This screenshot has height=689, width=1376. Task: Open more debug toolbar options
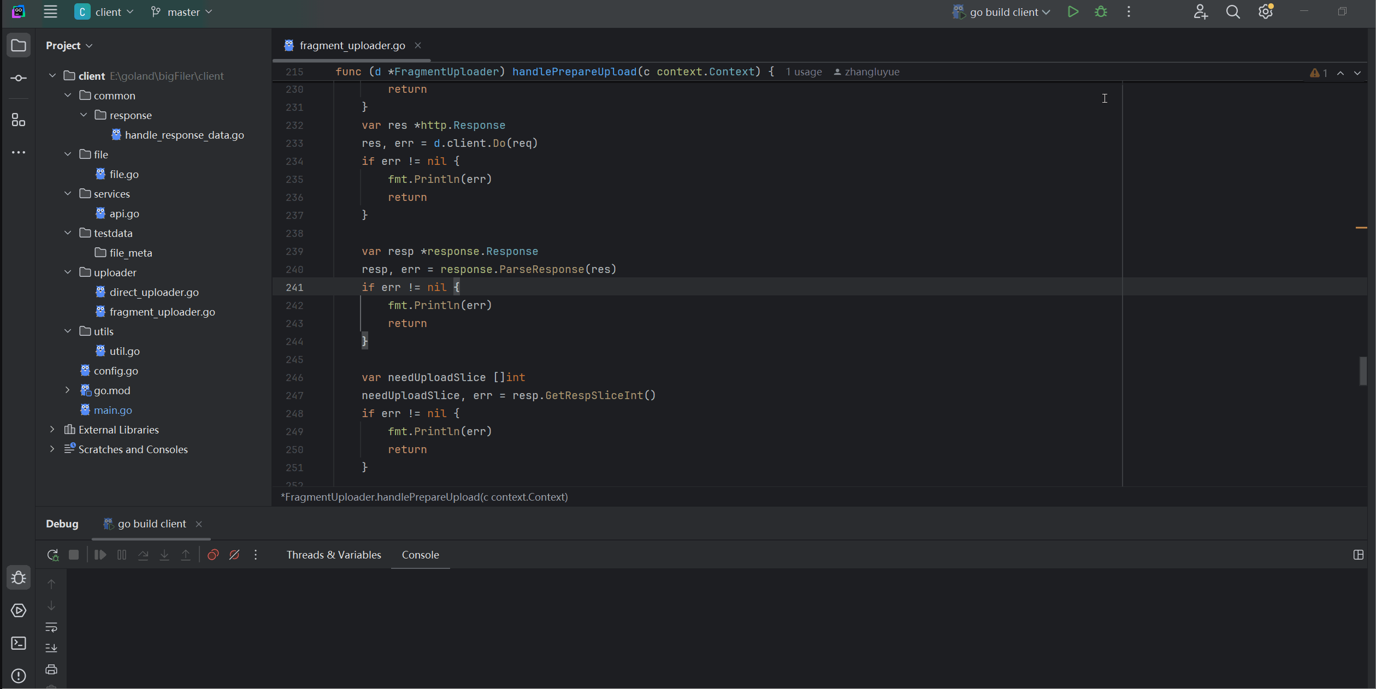click(x=256, y=555)
